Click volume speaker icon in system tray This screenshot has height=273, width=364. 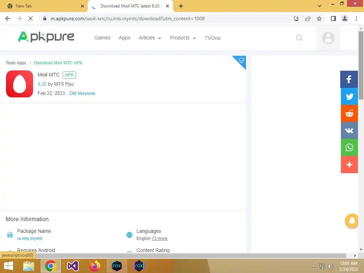tap(330, 266)
